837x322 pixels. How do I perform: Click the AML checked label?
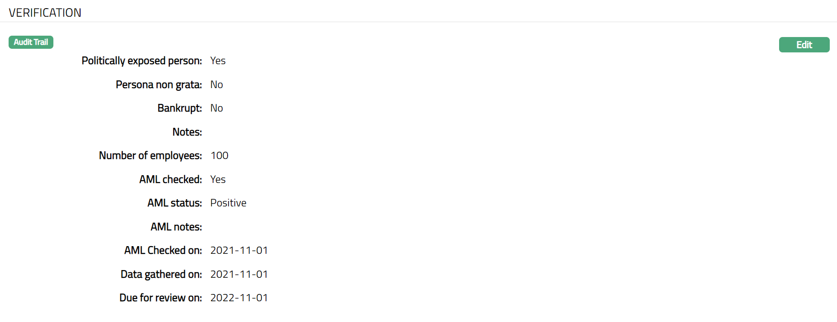tap(171, 179)
